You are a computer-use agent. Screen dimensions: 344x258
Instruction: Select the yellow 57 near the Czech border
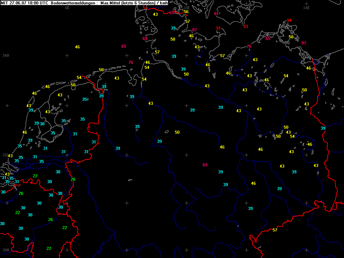(x=275, y=230)
